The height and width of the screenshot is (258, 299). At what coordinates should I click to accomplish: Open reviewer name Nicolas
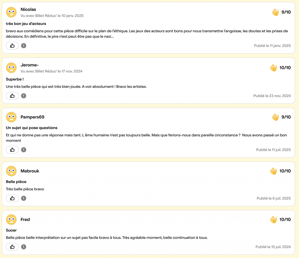coord(28,9)
